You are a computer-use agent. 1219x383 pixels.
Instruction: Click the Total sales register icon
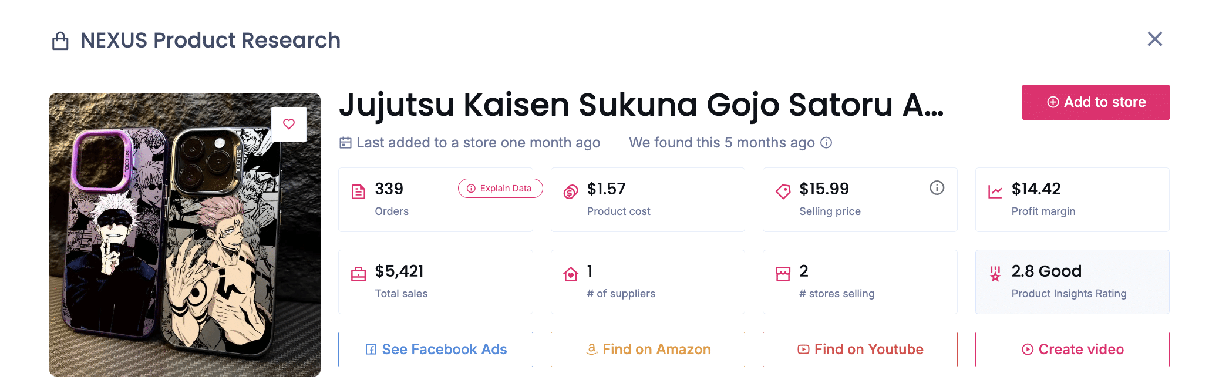click(358, 274)
